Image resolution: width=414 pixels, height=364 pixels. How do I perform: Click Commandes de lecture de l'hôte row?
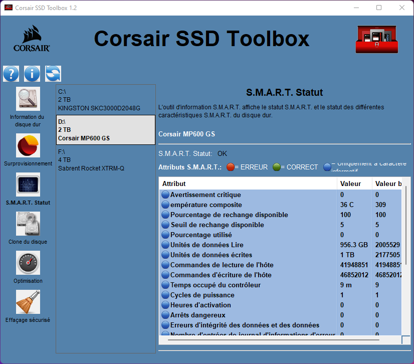(280, 265)
